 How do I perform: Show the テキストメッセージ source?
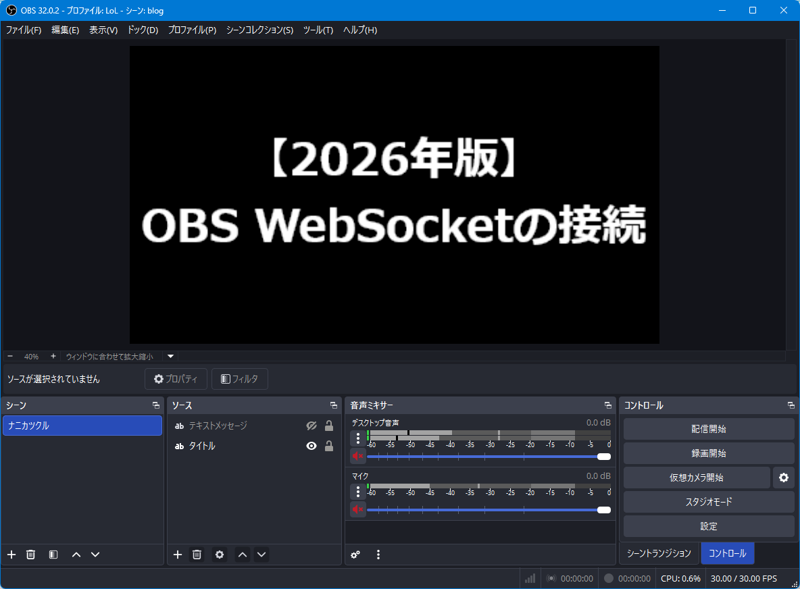point(311,426)
